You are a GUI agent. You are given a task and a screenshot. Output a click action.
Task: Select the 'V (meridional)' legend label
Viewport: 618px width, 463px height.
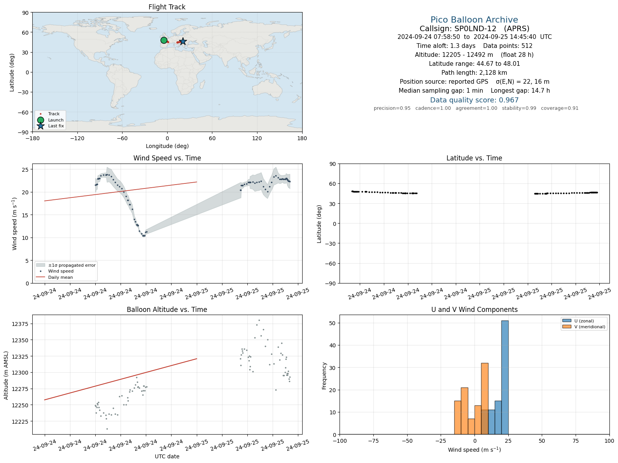tap(590, 327)
